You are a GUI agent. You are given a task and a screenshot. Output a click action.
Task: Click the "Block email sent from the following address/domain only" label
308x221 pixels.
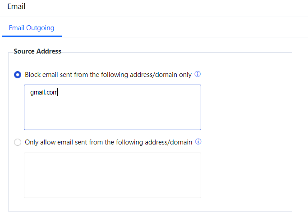coord(108,75)
